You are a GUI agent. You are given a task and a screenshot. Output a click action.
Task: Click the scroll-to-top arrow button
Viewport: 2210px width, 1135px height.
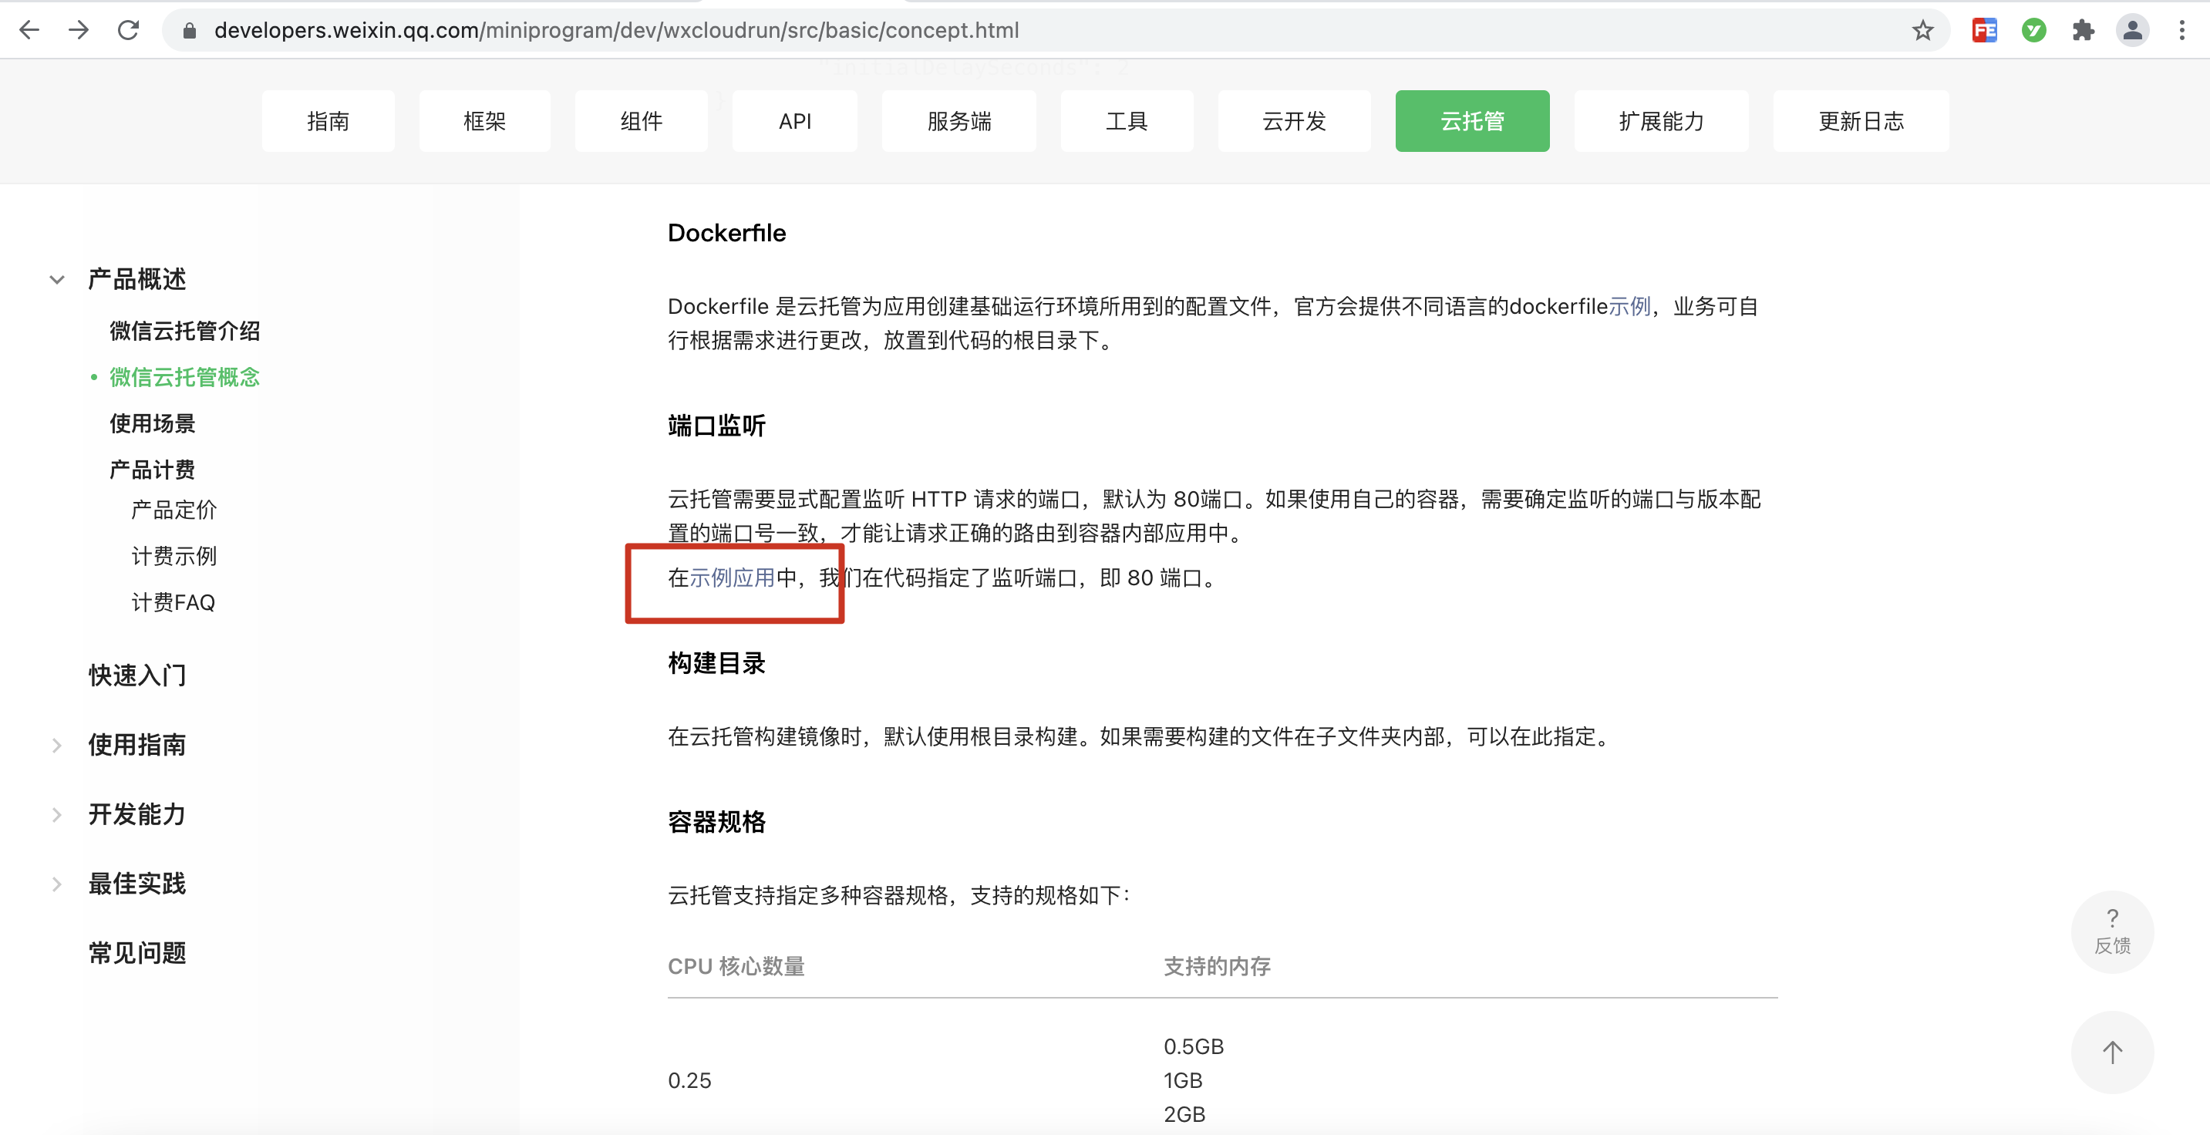(x=2111, y=1052)
